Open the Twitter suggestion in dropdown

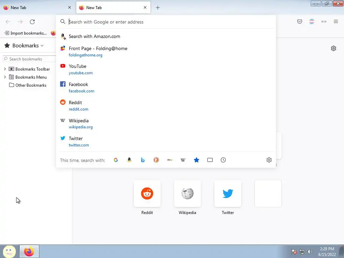166,141
